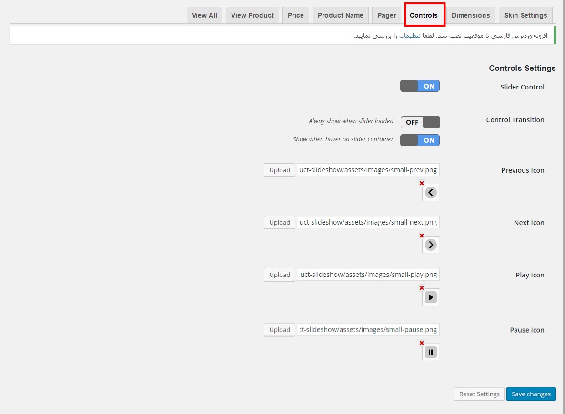This screenshot has width=565, height=414.
Task: Click the pause icon preview thumbnail
Action: 431,352
